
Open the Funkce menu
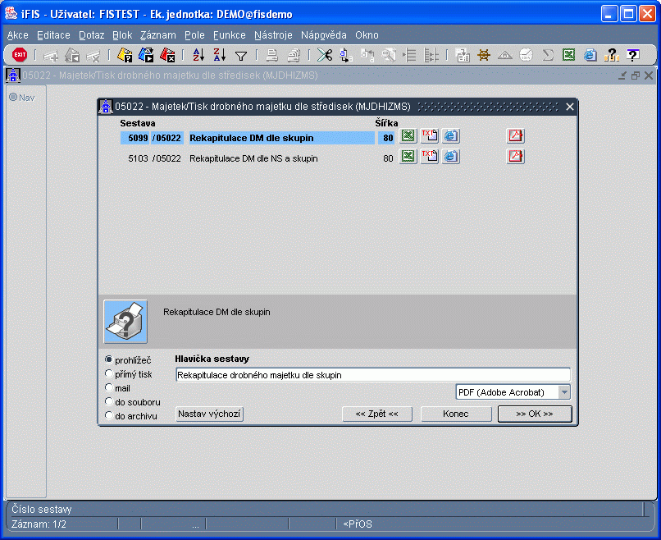pos(230,35)
